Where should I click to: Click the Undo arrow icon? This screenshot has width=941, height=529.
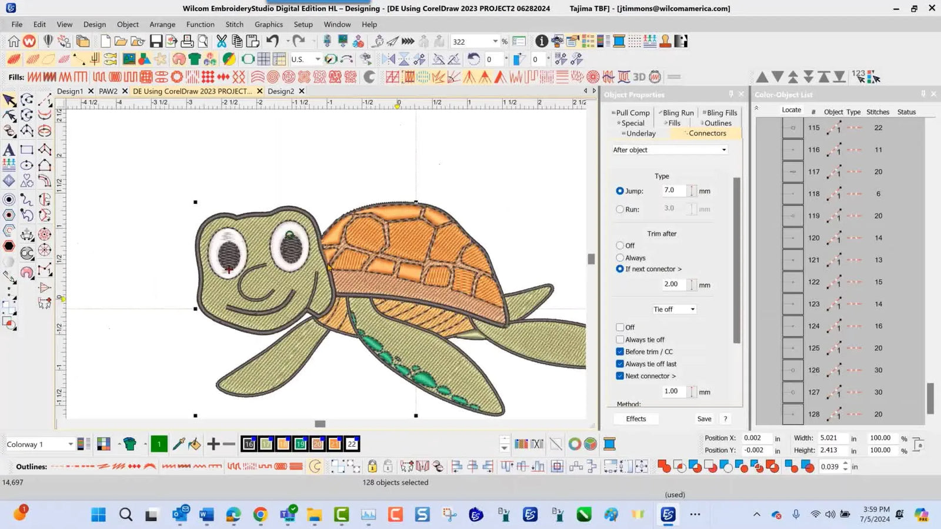272,41
